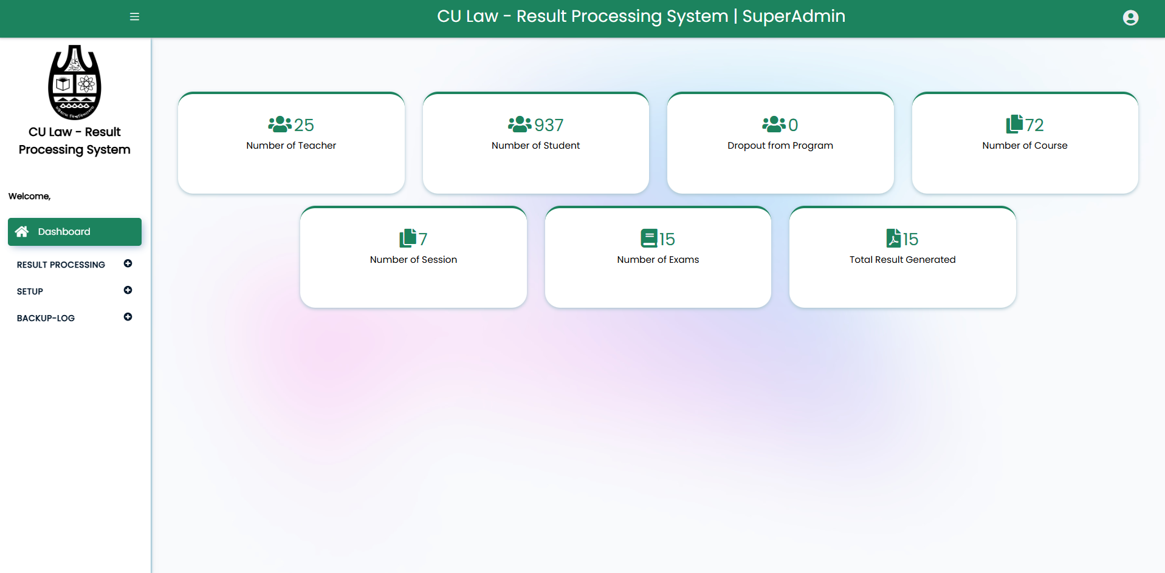Open the Dashboard menu item
This screenshot has width=1165, height=573.
tap(64, 232)
